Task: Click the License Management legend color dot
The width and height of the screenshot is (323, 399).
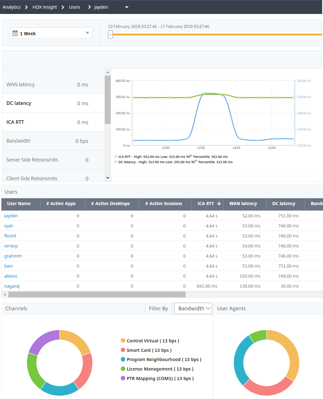Action: 123,369
